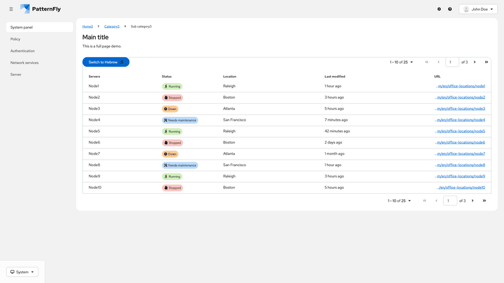
Task: Click the top page number input field
Action: 452,62
